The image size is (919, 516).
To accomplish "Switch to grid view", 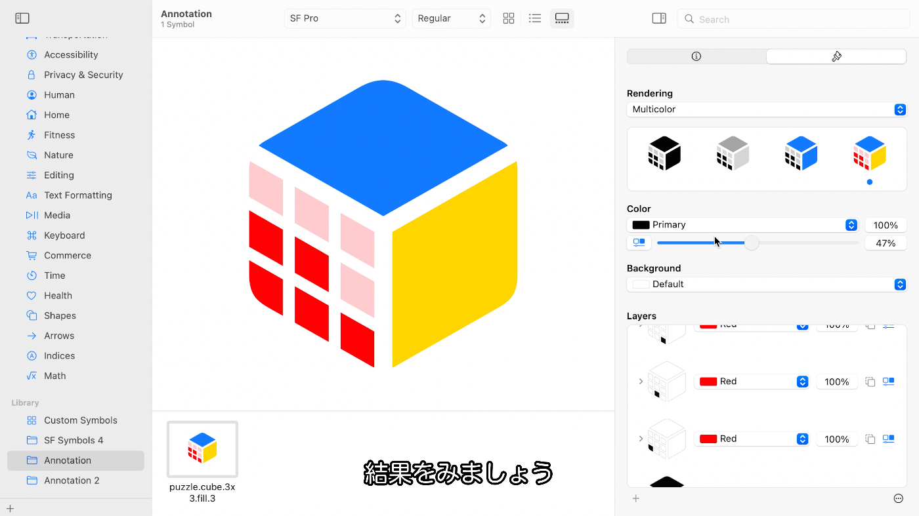I will pyautogui.click(x=509, y=18).
